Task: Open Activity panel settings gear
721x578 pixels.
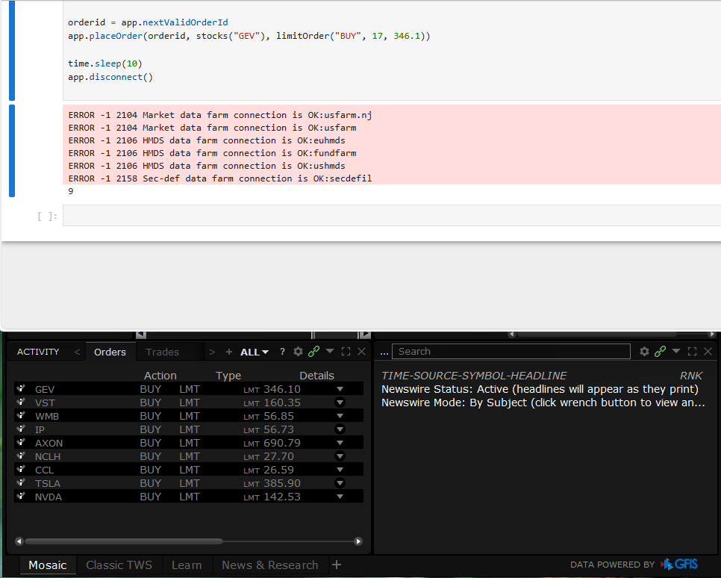Action: (x=298, y=352)
